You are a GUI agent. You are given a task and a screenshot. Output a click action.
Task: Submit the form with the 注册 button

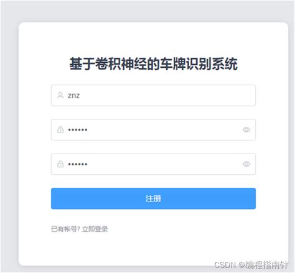click(153, 198)
